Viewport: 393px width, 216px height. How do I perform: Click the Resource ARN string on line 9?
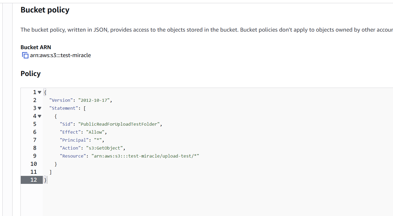point(145,156)
